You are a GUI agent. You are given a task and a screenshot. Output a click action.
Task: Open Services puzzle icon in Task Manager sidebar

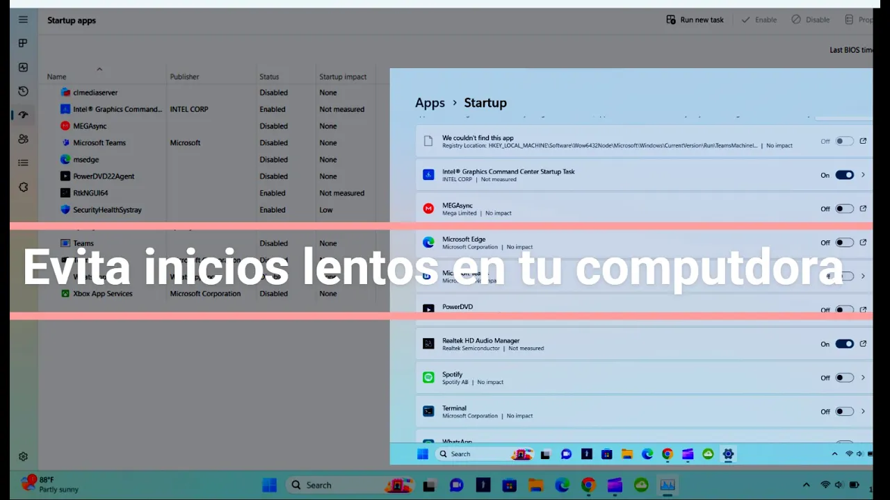tap(23, 187)
